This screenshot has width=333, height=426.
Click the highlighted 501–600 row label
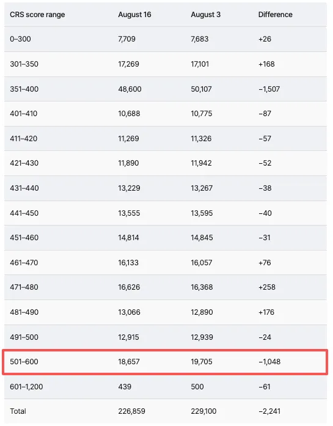(x=24, y=362)
